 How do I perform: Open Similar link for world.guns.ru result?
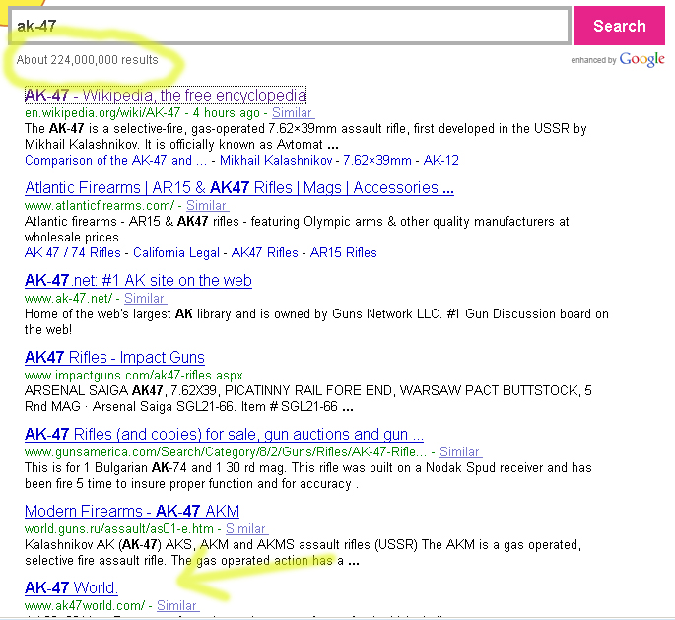(246, 528)
